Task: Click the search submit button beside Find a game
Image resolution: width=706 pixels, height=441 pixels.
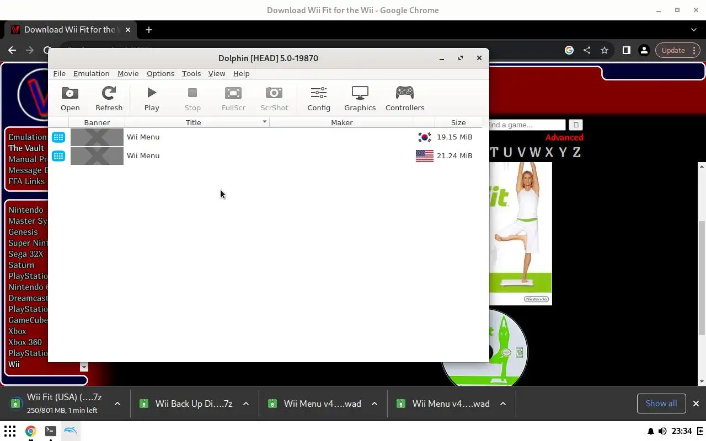Action: (575, 125)
